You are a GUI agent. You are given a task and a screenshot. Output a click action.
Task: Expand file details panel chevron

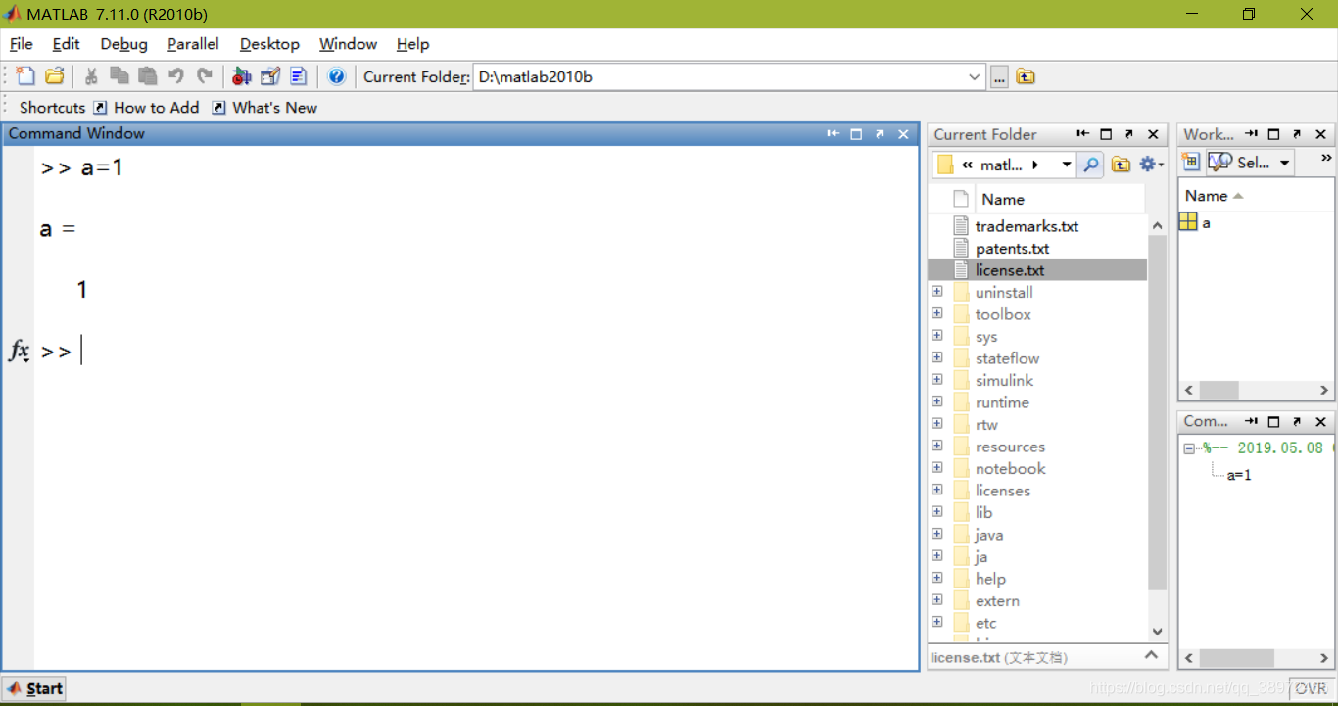tap(1151, 655)
